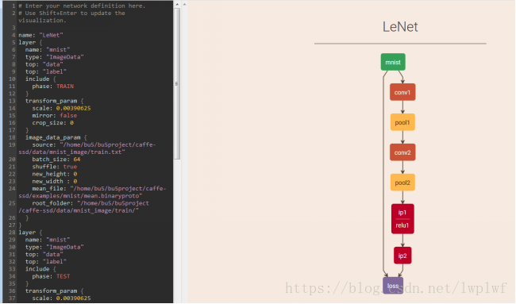
Task: Click the LeNet title heading
Action: (x=400, y=27)
